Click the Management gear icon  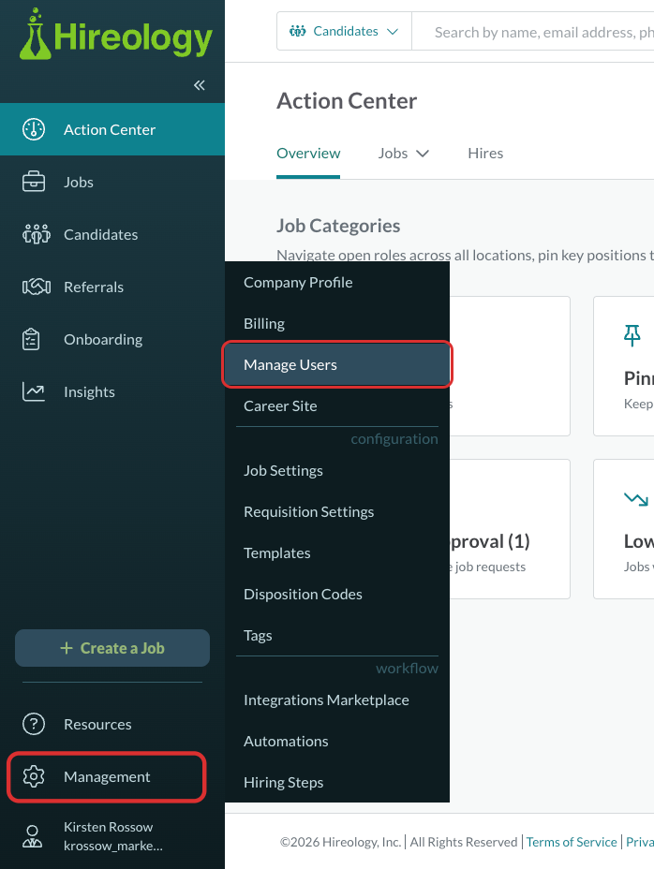34,776
